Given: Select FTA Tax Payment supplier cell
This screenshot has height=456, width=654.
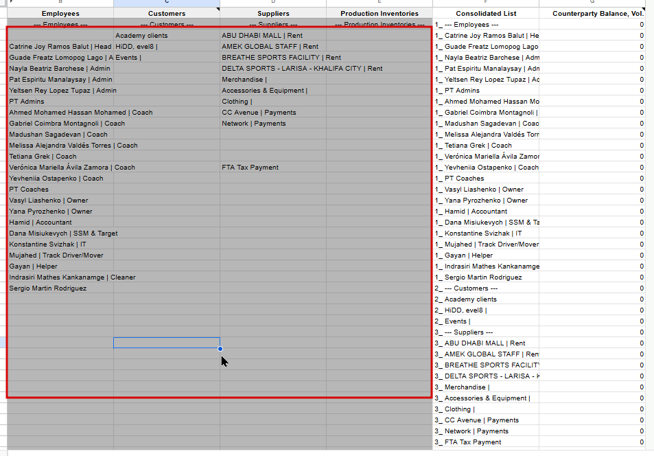Looking at the screenshot, I should (x=273, y=168).
